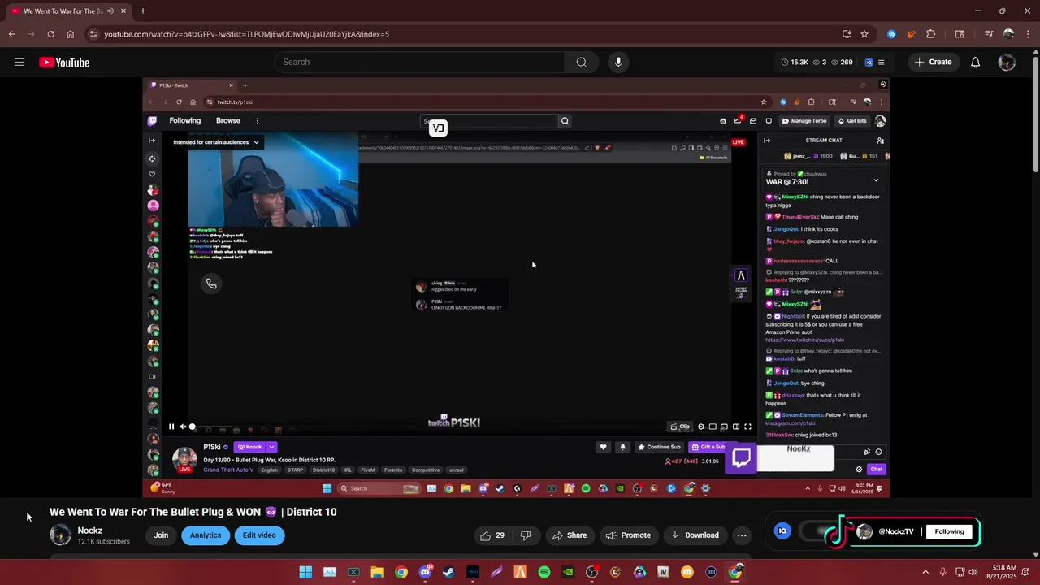This screenshot has height=585, width=1040.
Task: Open the browser home page
Action: 70,34
